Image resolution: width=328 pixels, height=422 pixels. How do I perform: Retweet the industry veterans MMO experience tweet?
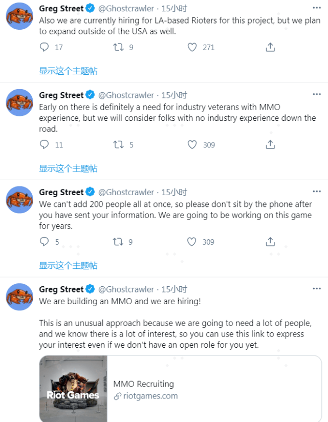(118, 145)
